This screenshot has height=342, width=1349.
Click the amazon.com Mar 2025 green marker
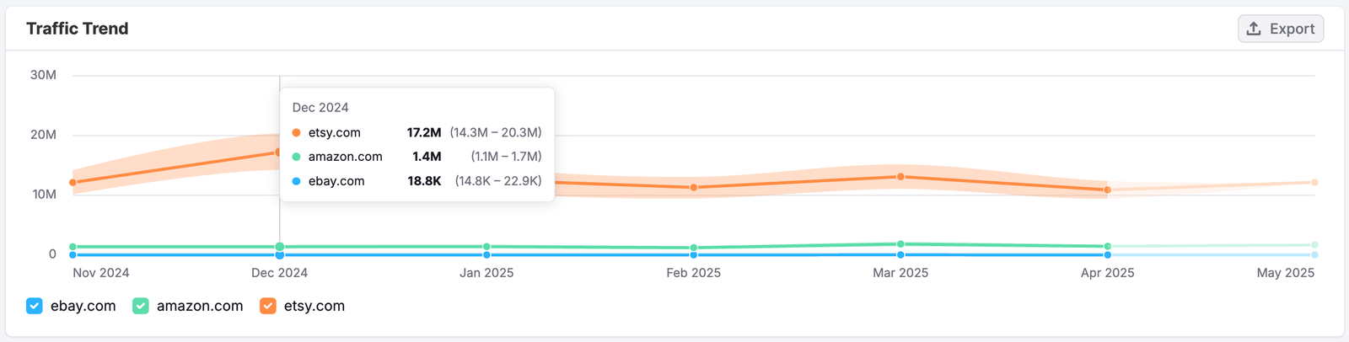pyautogui.click(x=900, y=244)
